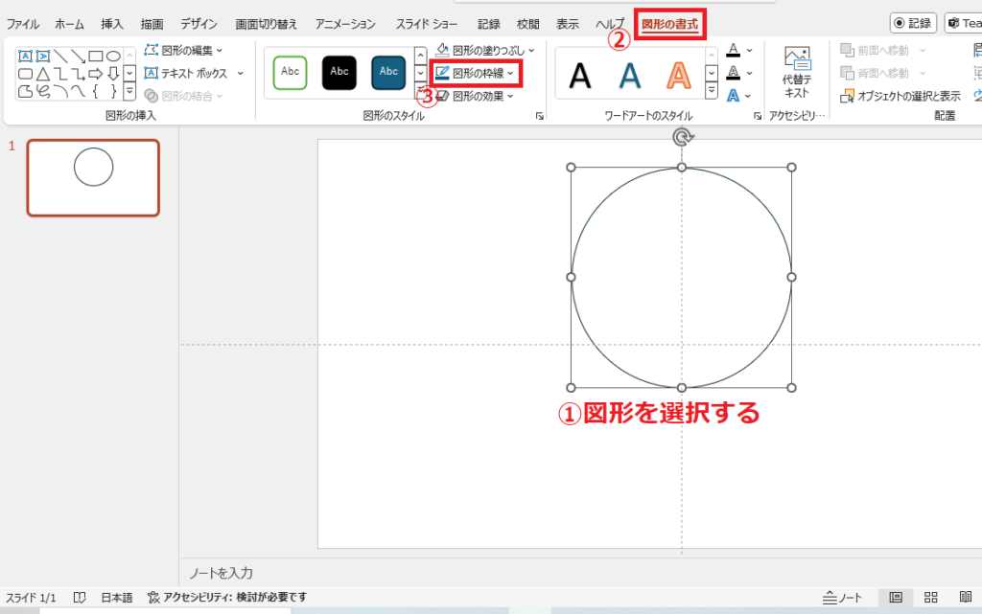
Task: Apply black WordArt style A
Action: click(x=580, y=76)
